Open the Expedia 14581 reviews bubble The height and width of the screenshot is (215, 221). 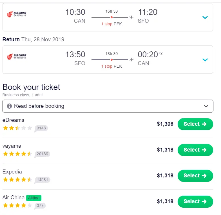tap(42, 180)
